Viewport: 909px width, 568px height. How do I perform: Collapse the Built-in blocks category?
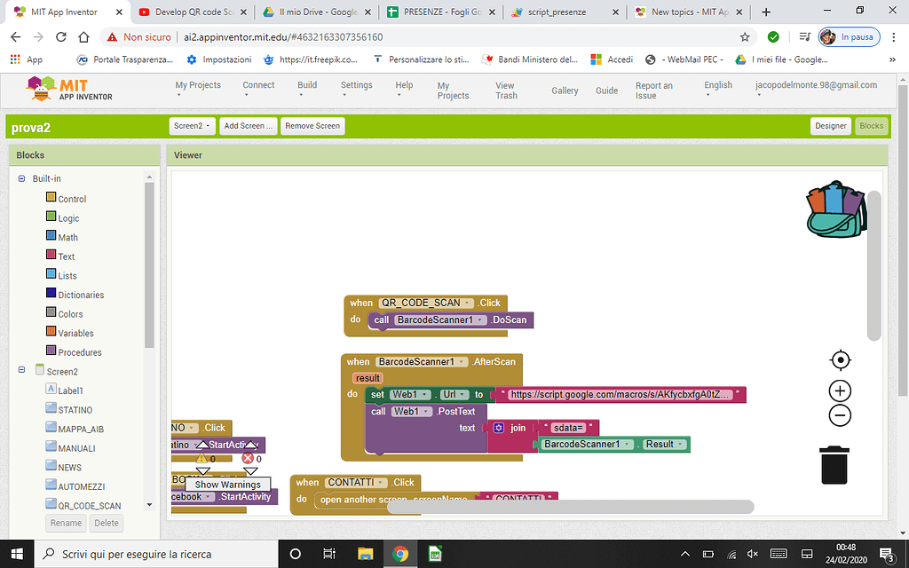pyautogui.click(x=20, y=178)
